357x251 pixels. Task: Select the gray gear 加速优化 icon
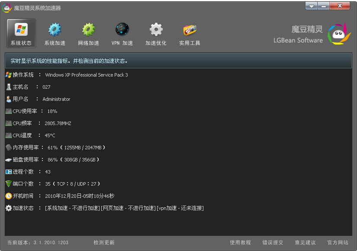[x=156, y=29]
